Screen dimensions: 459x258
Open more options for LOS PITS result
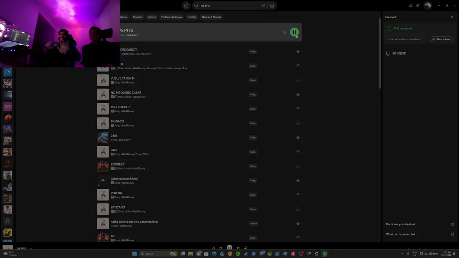coord(277,32)
